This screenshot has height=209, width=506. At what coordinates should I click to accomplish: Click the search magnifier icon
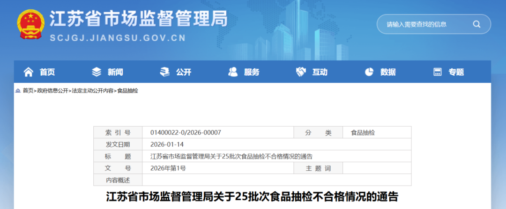coord(476,24)
